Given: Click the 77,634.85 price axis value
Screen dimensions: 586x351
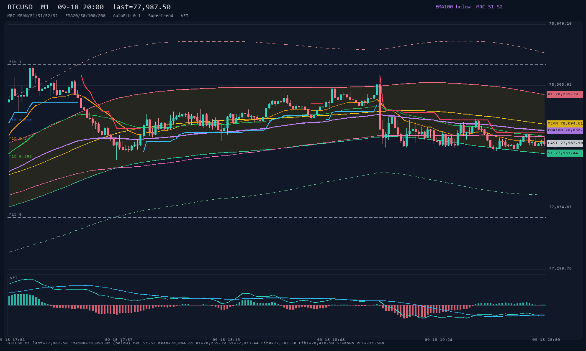Looking at the screenshot, I should (560, 207).
